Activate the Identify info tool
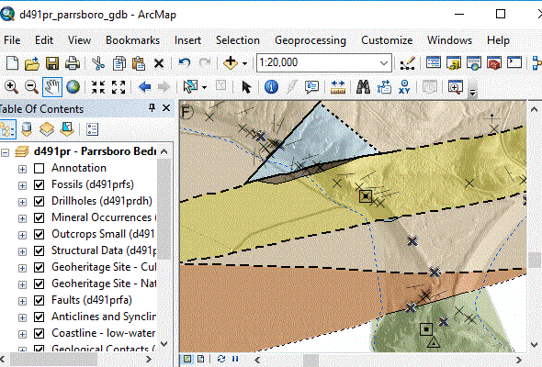Image resolution: width=542 pixels, height=367 pixels. 271,87
